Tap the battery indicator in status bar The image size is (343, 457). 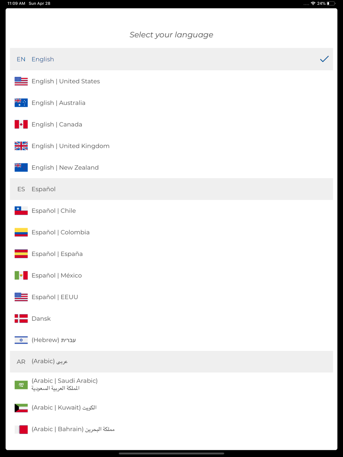point(331,3)
